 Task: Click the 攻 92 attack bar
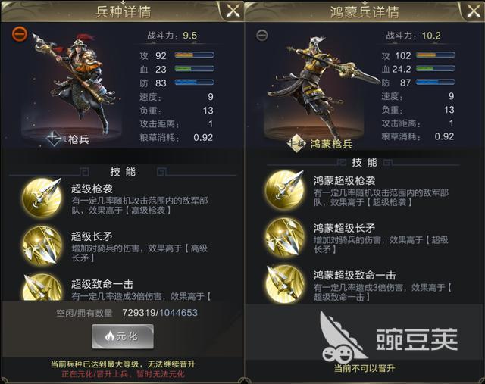(x=194, y=55)
